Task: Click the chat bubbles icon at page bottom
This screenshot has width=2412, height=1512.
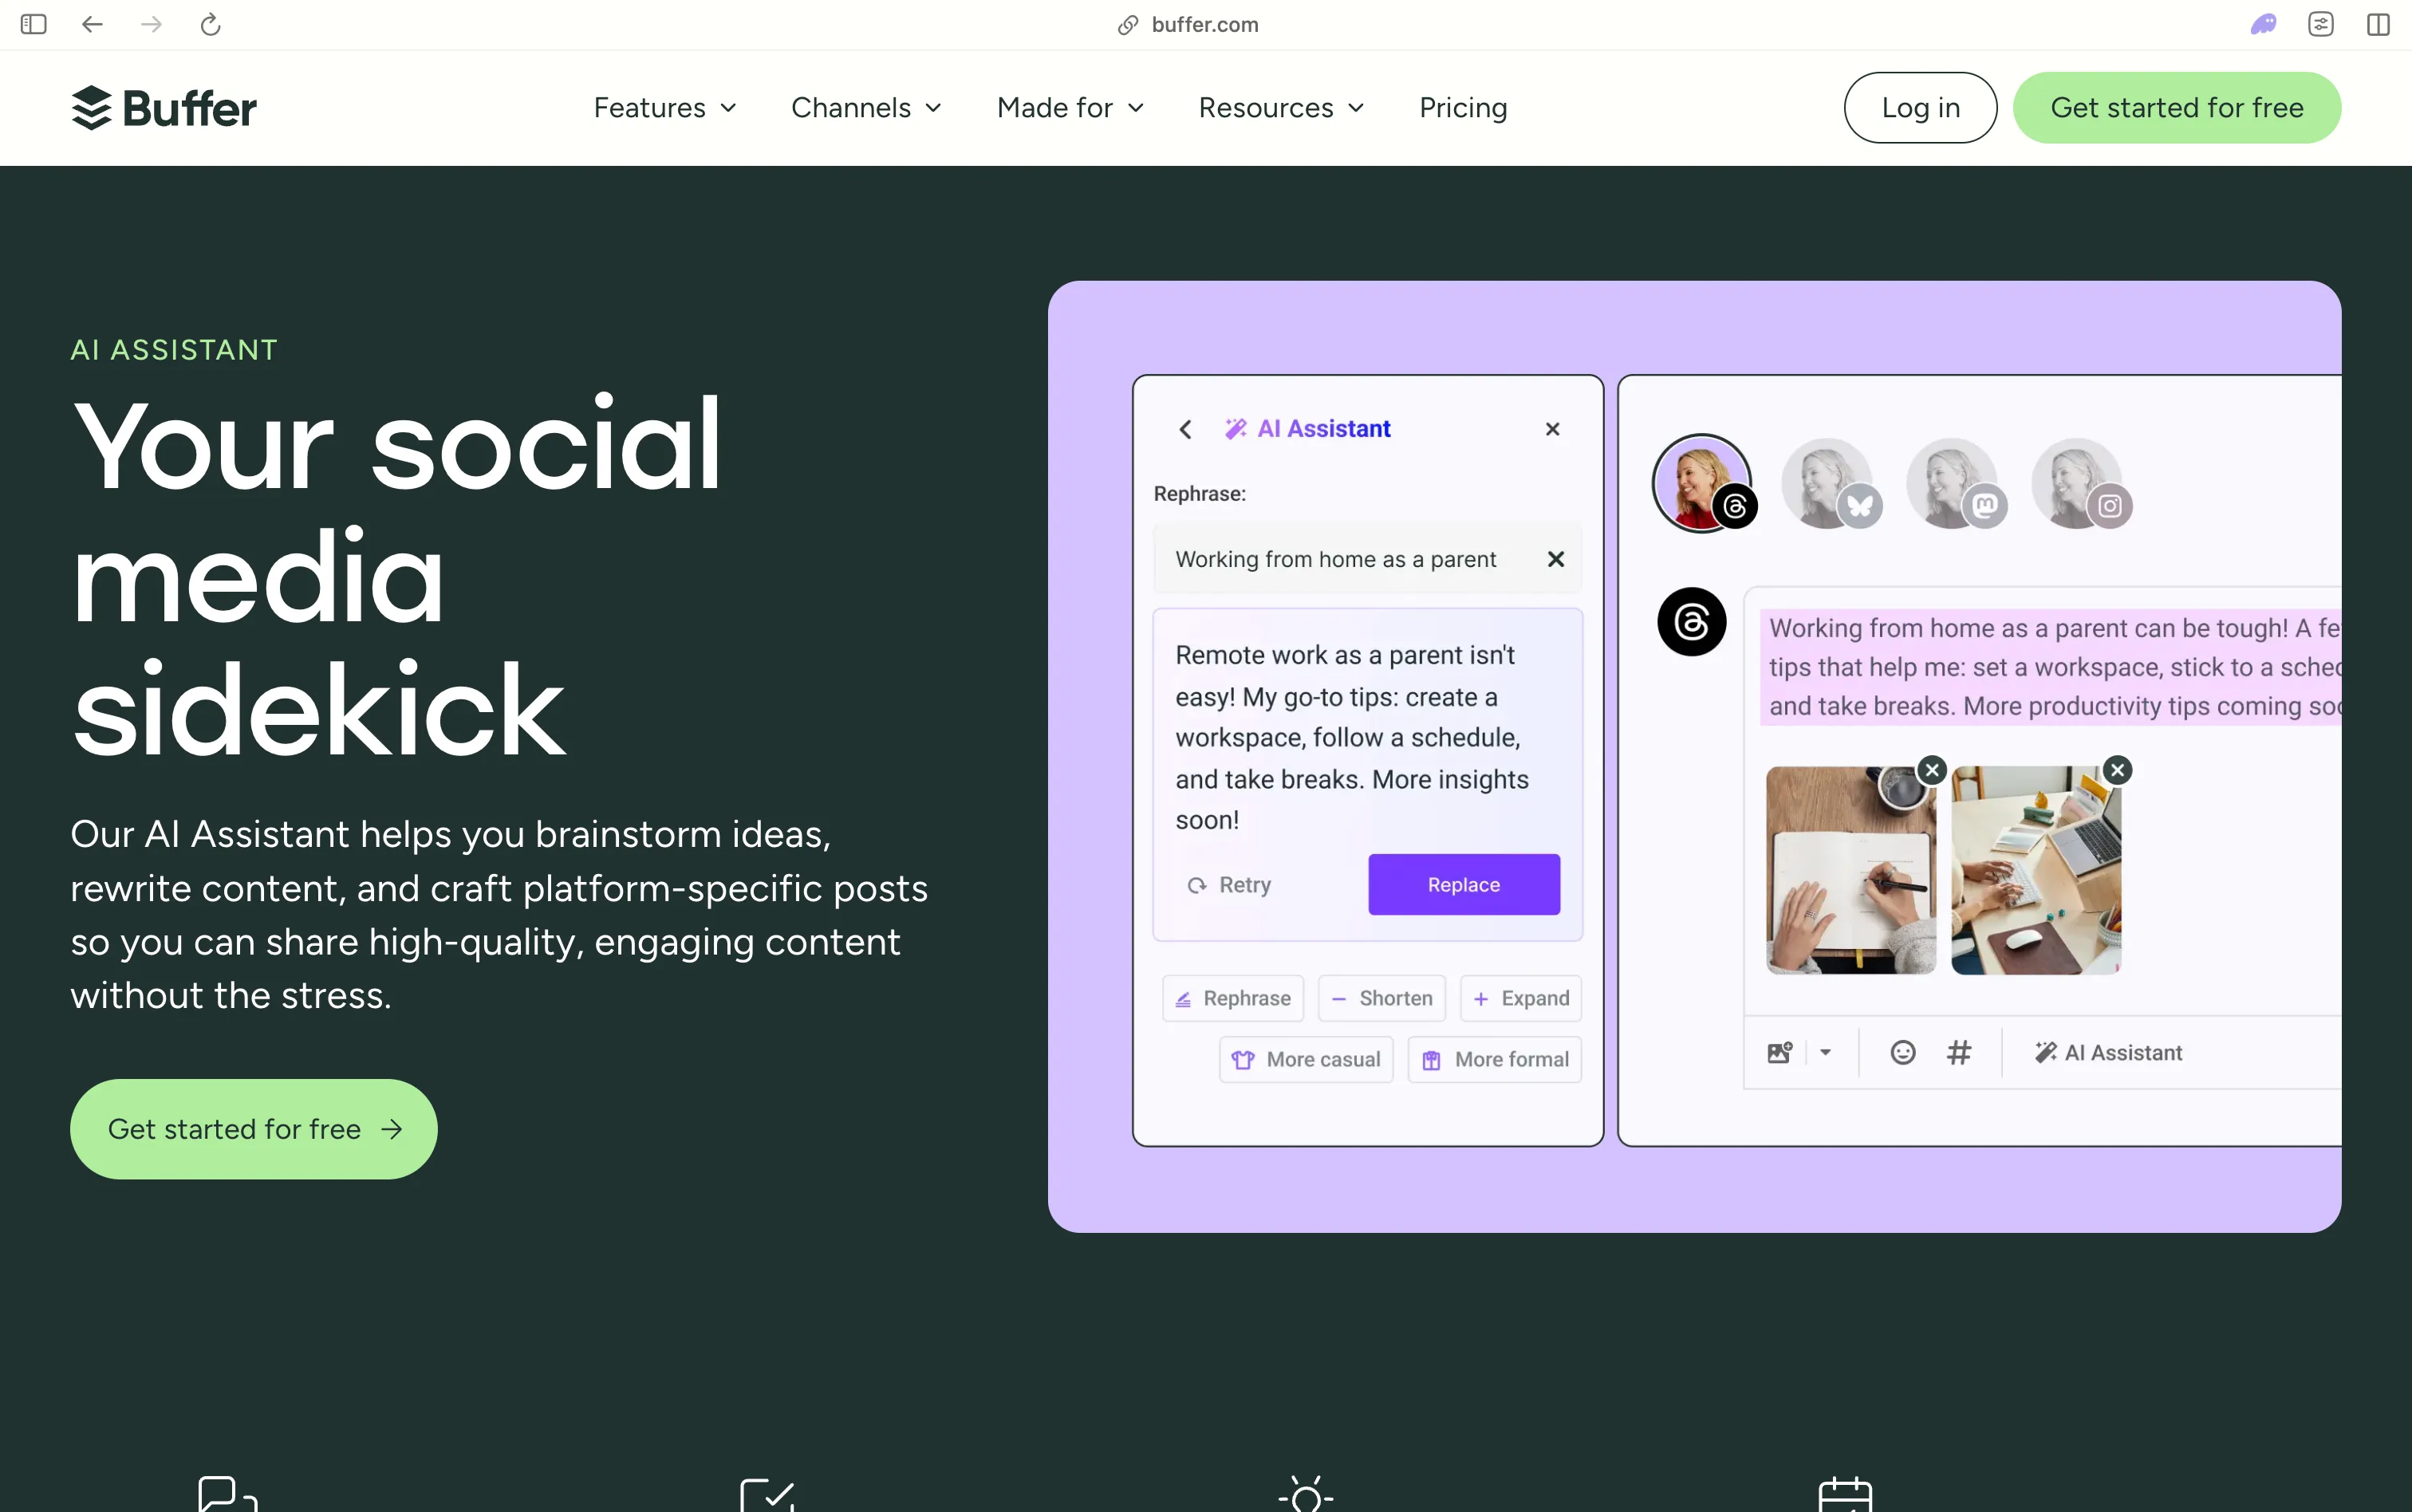Action: [228, 1494]
